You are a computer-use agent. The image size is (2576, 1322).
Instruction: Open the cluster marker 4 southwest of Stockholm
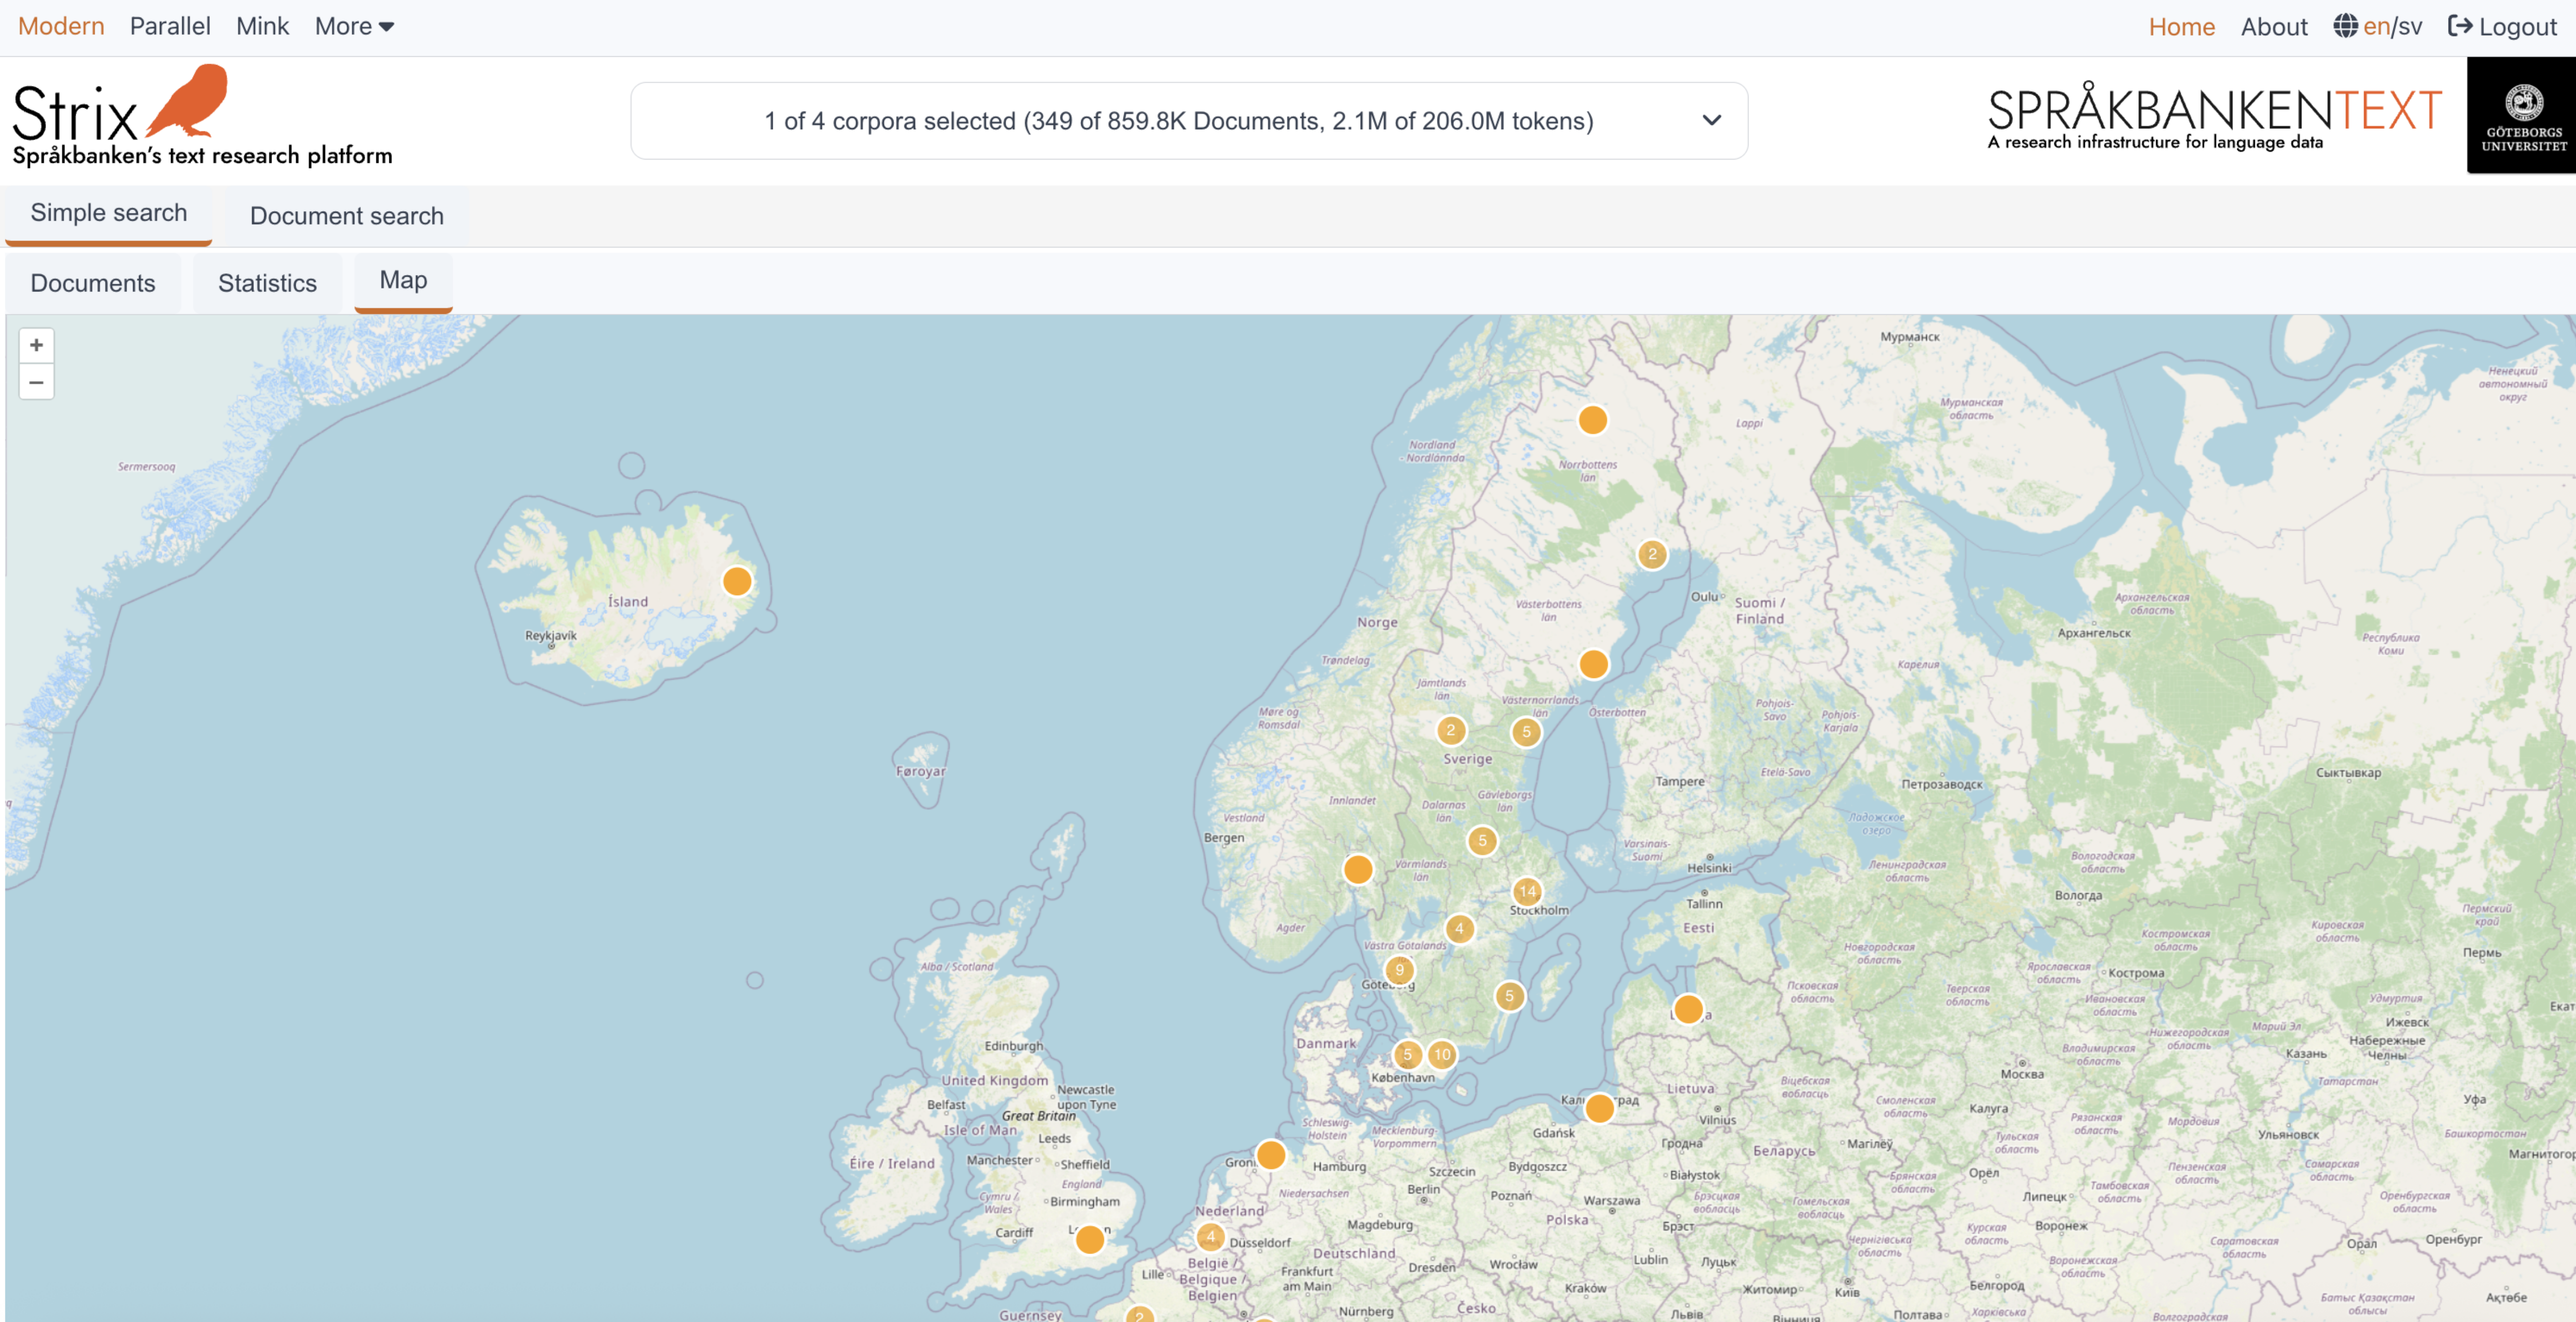click(1459, 929)
